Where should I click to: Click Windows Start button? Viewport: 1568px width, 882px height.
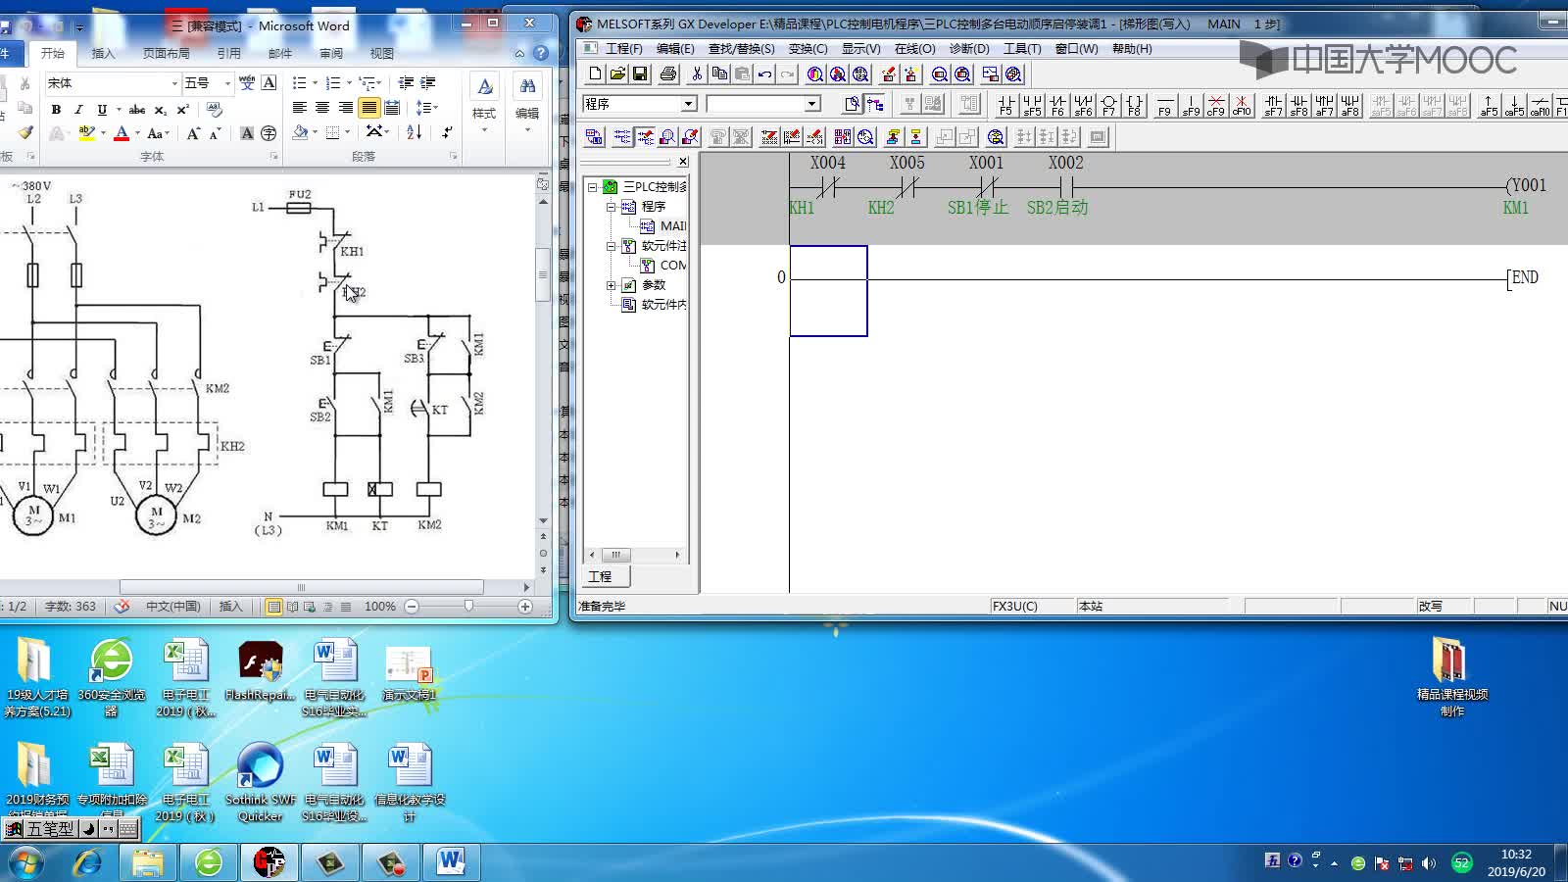[26, 862]
